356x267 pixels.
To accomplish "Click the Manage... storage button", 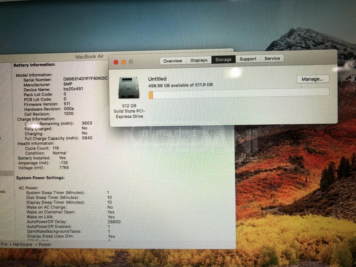I will 312,79.
